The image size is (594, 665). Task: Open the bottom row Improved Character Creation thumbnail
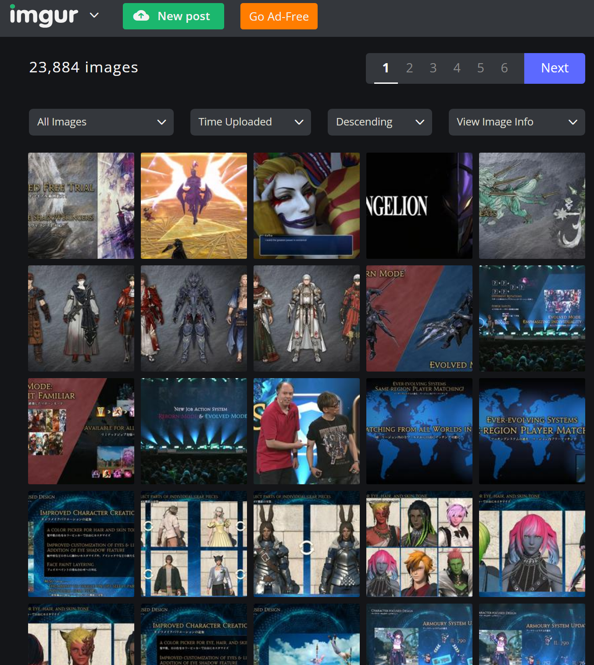coord(194,634)
